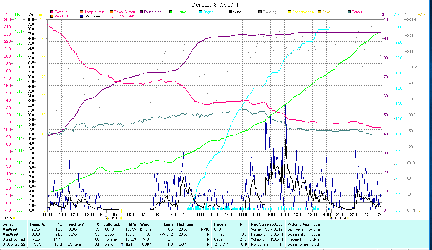432x250 pixels.
Task: Click the gray Richtung* legend swatch
Action: pyautogui.click(x=260, y=12)
